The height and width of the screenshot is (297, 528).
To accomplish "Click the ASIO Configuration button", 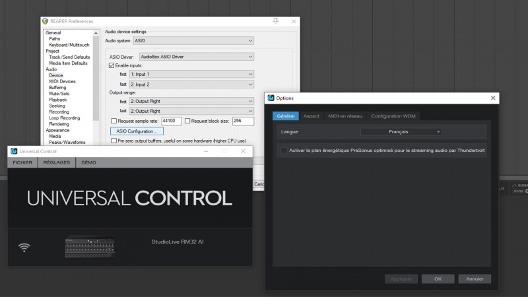I will click(136, 131).
